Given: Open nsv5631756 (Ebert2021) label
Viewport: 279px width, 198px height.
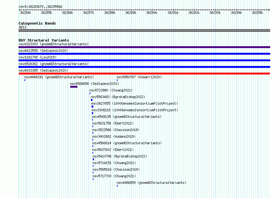Looking at the screenshot, I should click(x=113, y=123).
